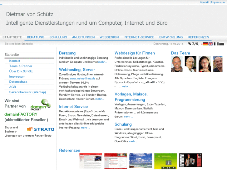Open AGB in the sidebar
Screen dimensions: 227x170
pyautogui.click(x=12, y=87)
